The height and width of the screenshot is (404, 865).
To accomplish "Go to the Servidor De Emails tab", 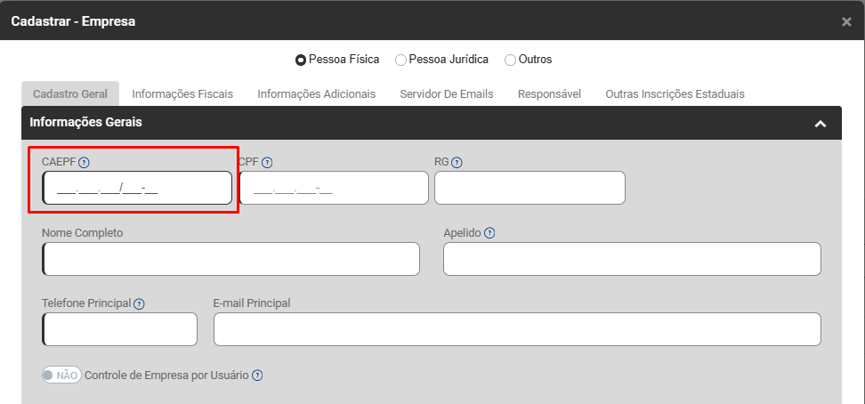I will tap(446, 93).
